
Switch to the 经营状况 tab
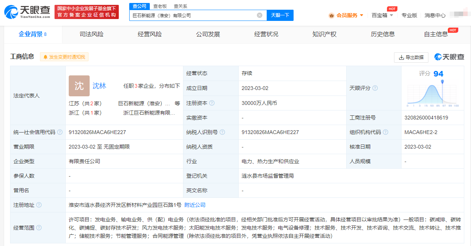[266, 34]
